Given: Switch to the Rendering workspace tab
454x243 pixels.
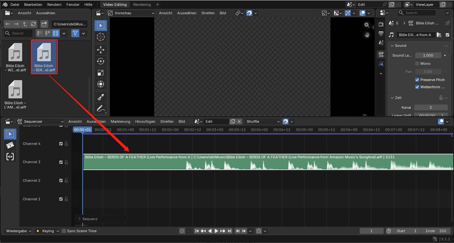Looking at the screenshot, I should 142,5.
